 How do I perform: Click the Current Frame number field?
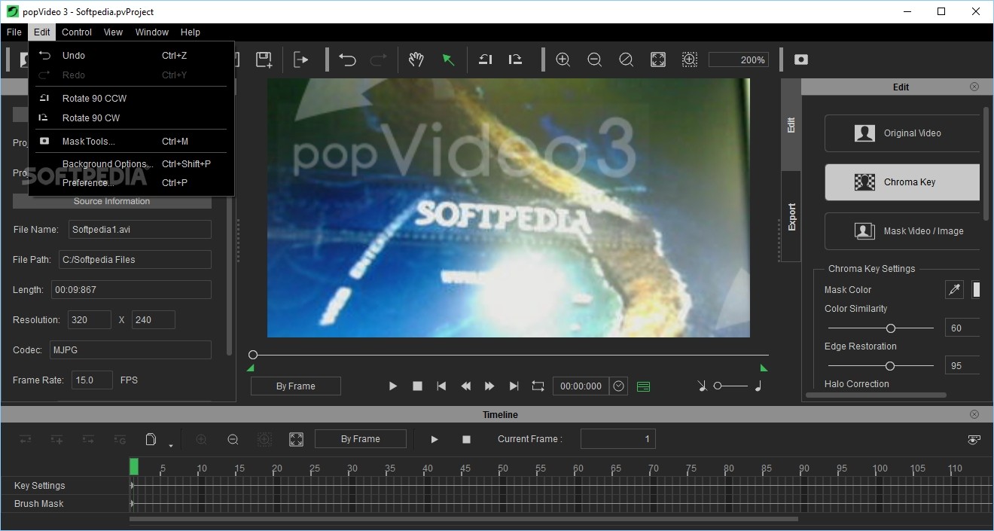coord(618,439)
